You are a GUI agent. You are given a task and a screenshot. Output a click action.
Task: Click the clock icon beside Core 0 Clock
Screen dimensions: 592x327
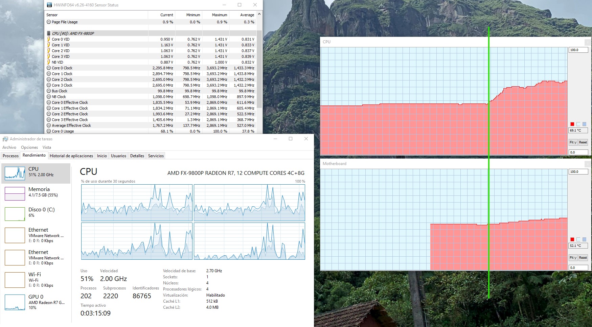(49, 68)
